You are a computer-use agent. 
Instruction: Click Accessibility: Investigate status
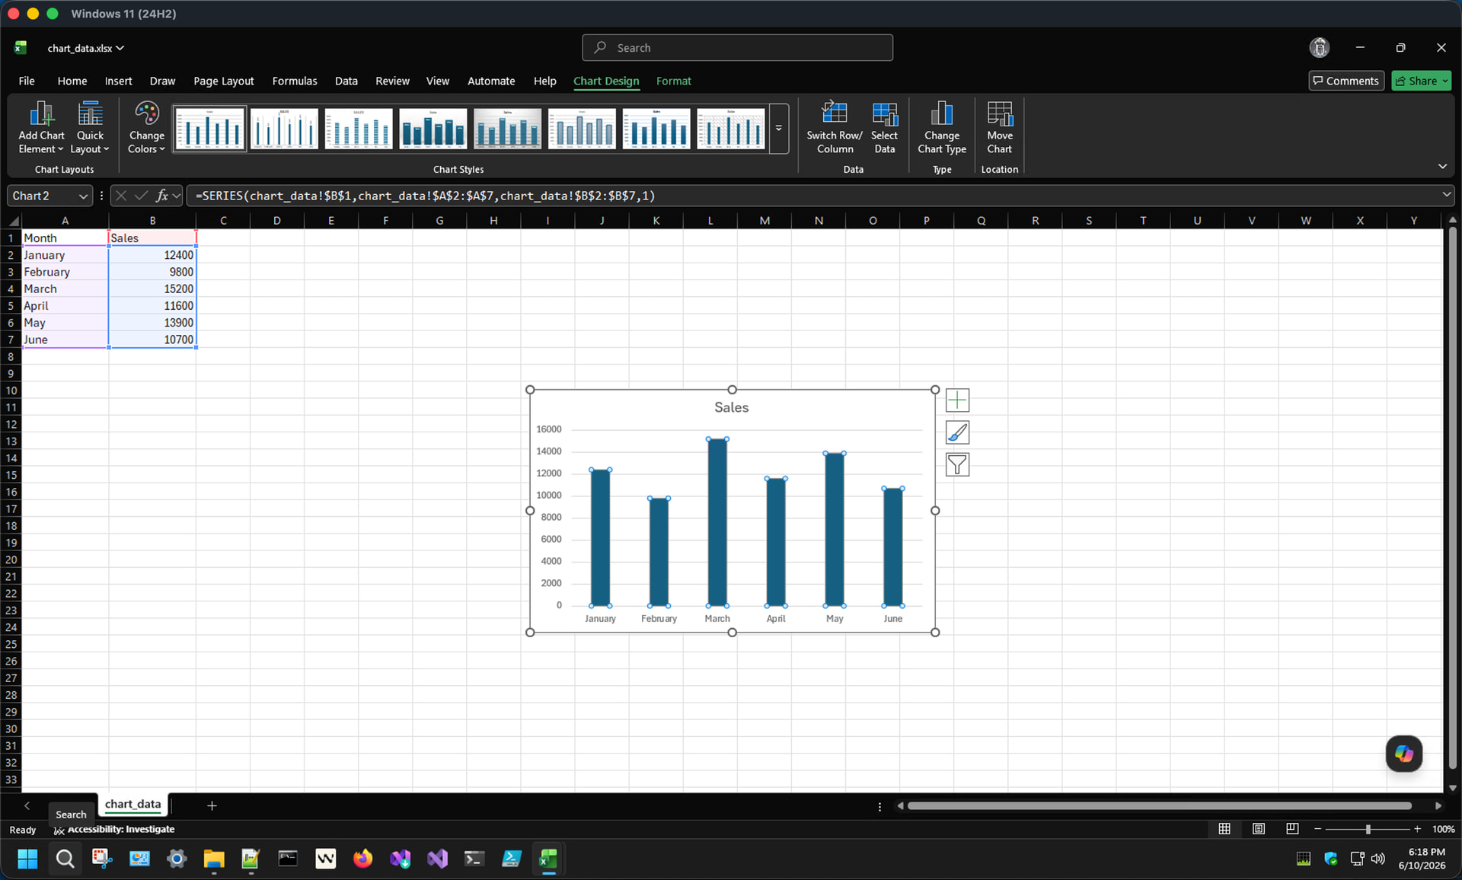coord(114,829)
